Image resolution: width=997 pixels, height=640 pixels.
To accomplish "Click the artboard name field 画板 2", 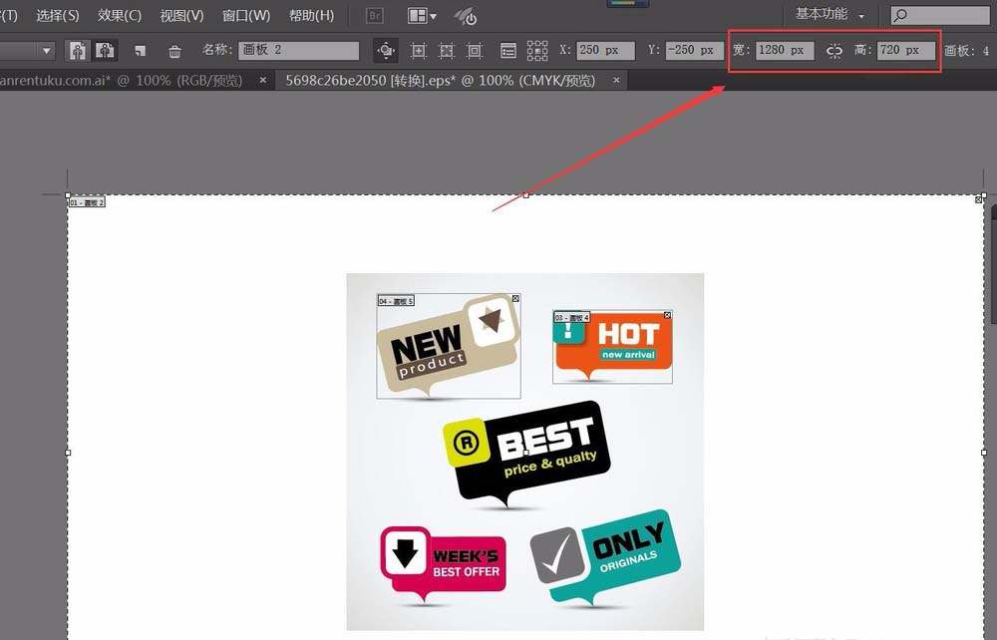I will [298, 50].
